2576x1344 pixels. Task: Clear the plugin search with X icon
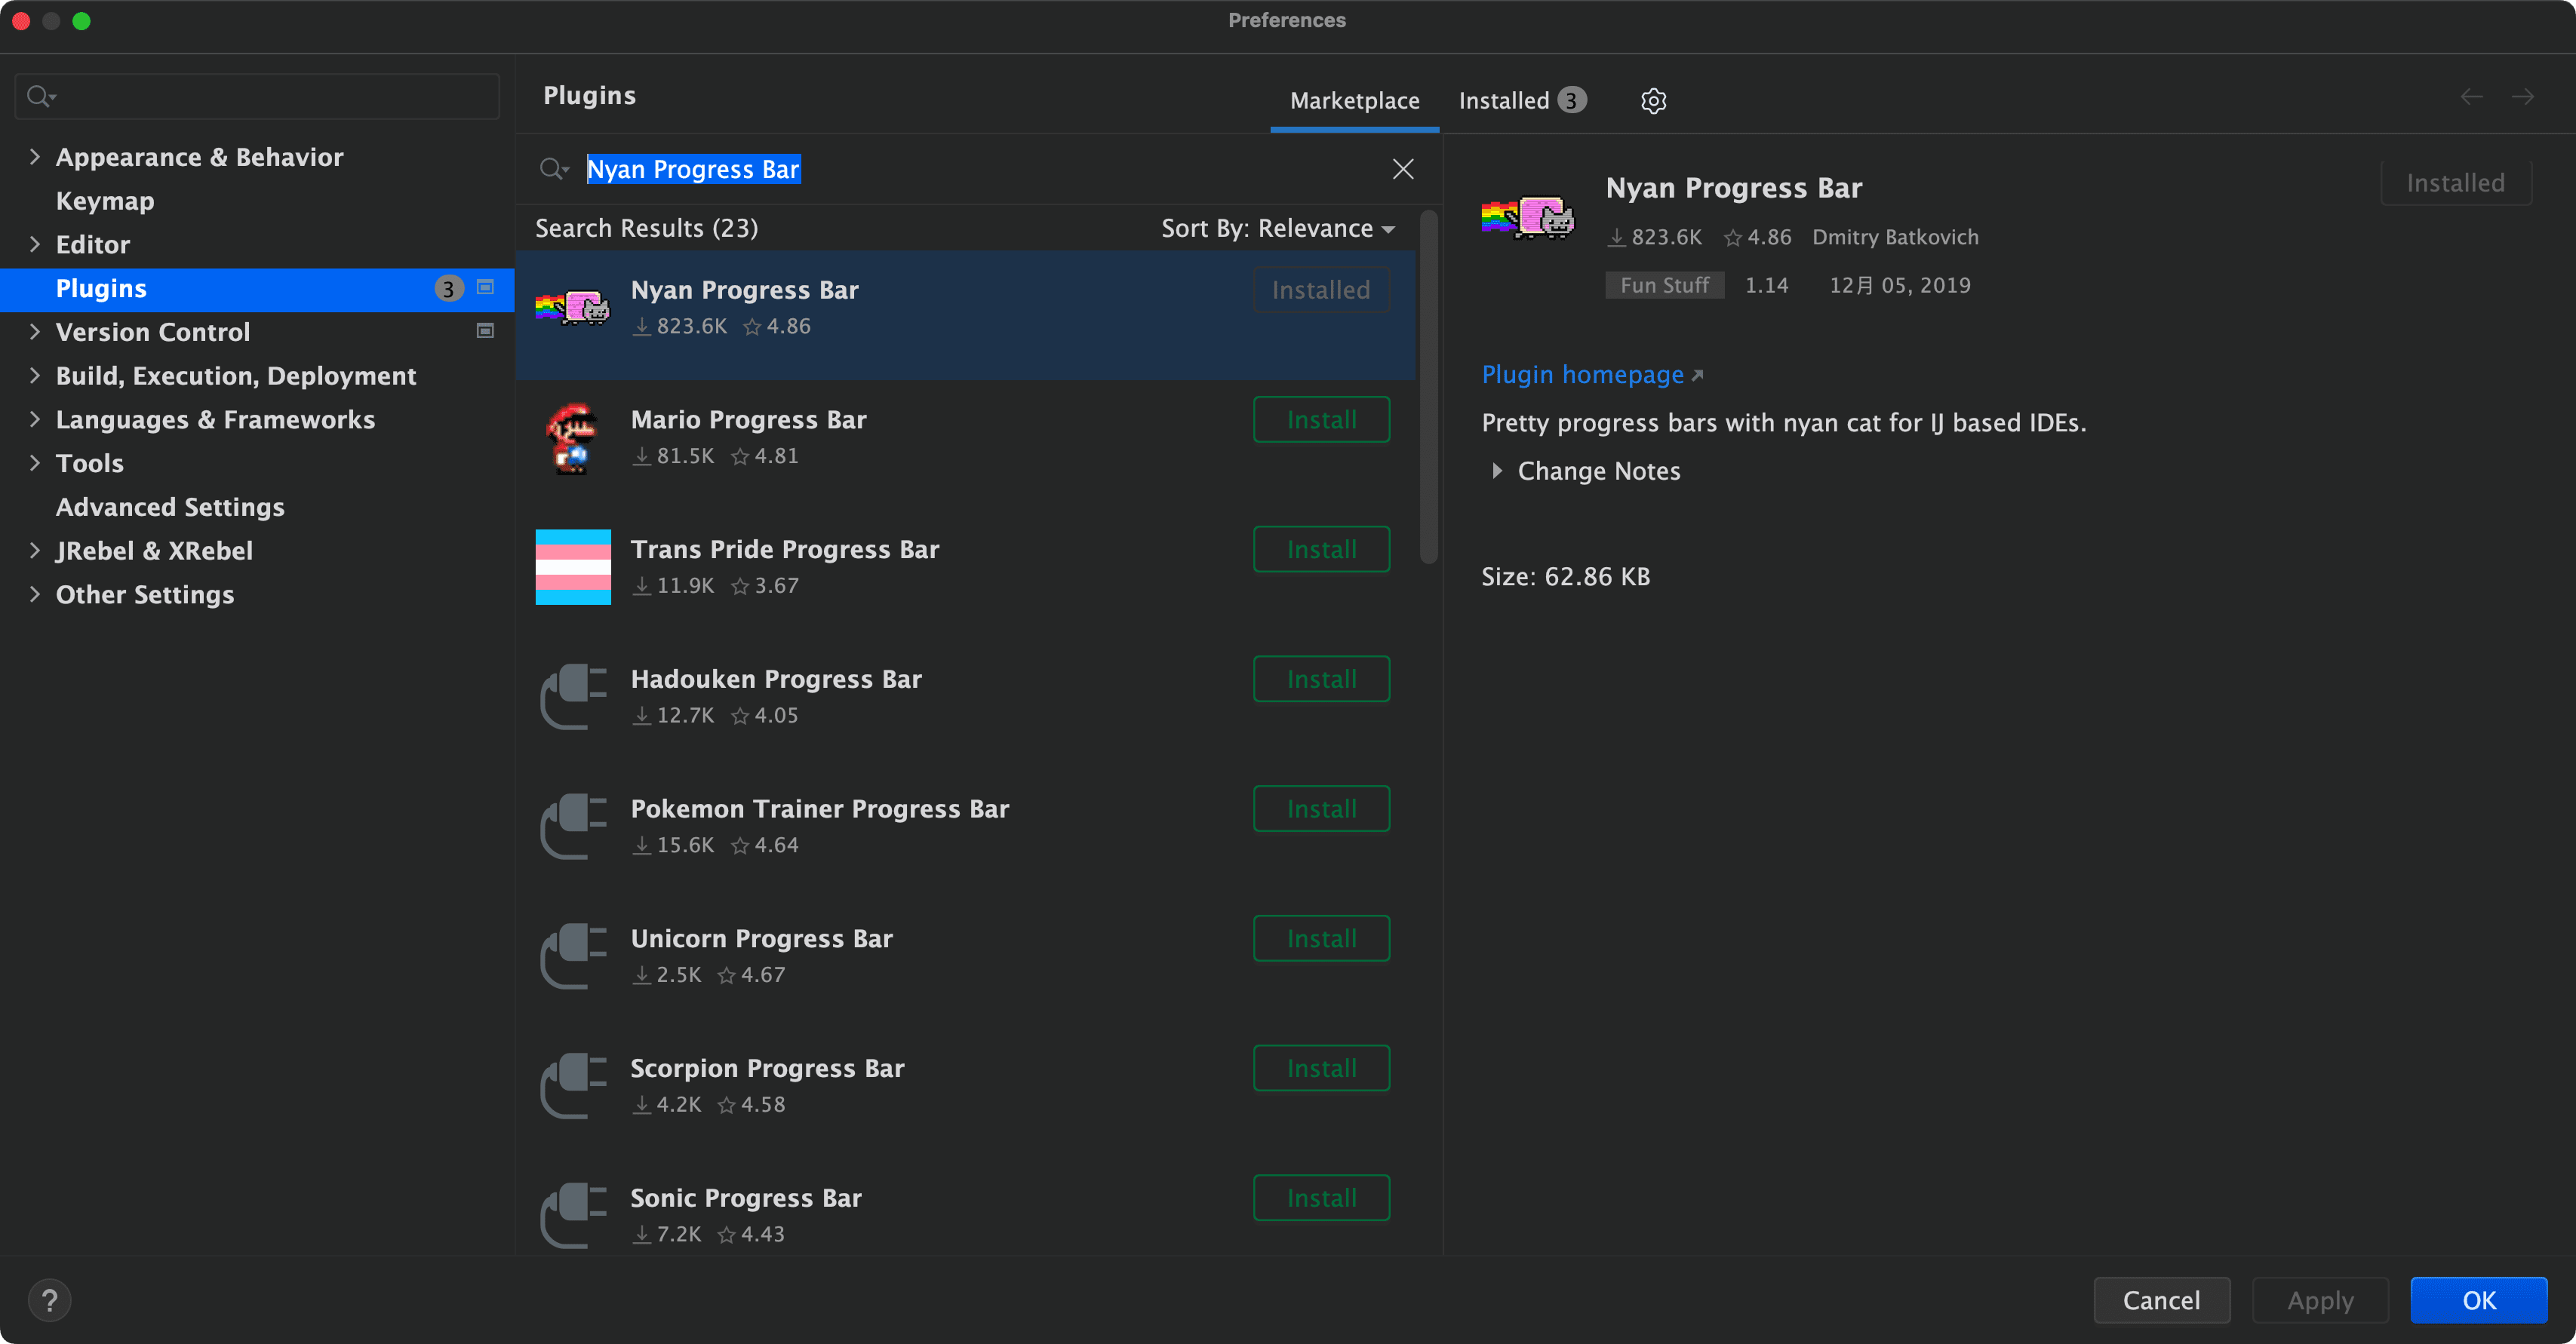point(1402,169)
